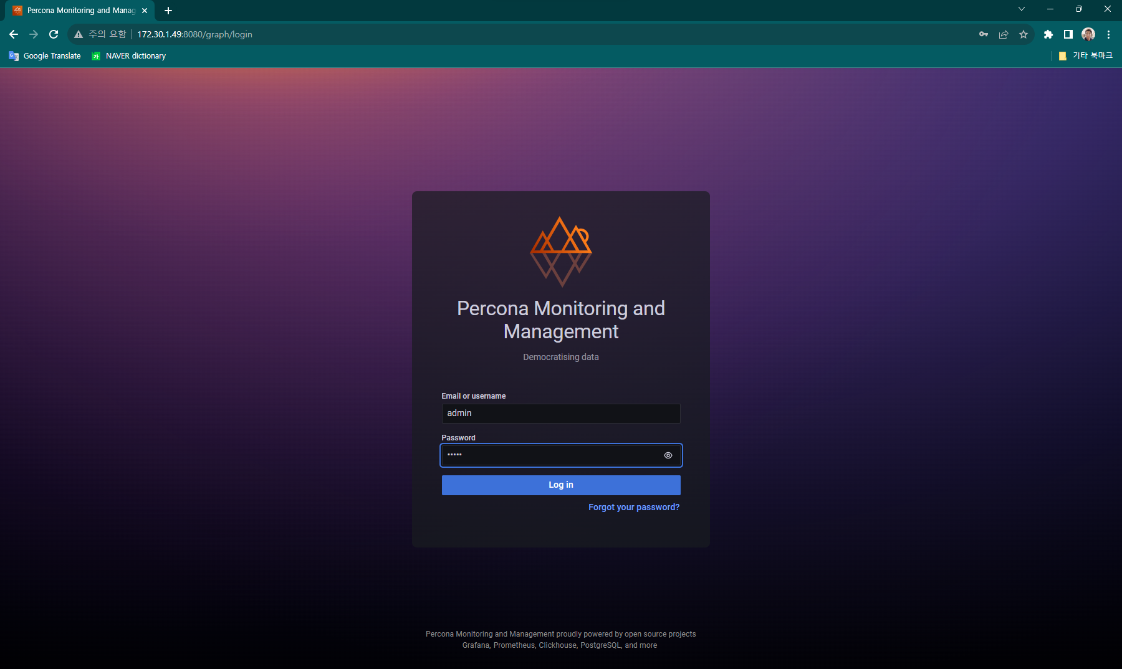Image resolution: width=1122 pixels, height=669 pixels.
Task: Close the Percona Monitoring browser tab
Action: click(145, 11)
